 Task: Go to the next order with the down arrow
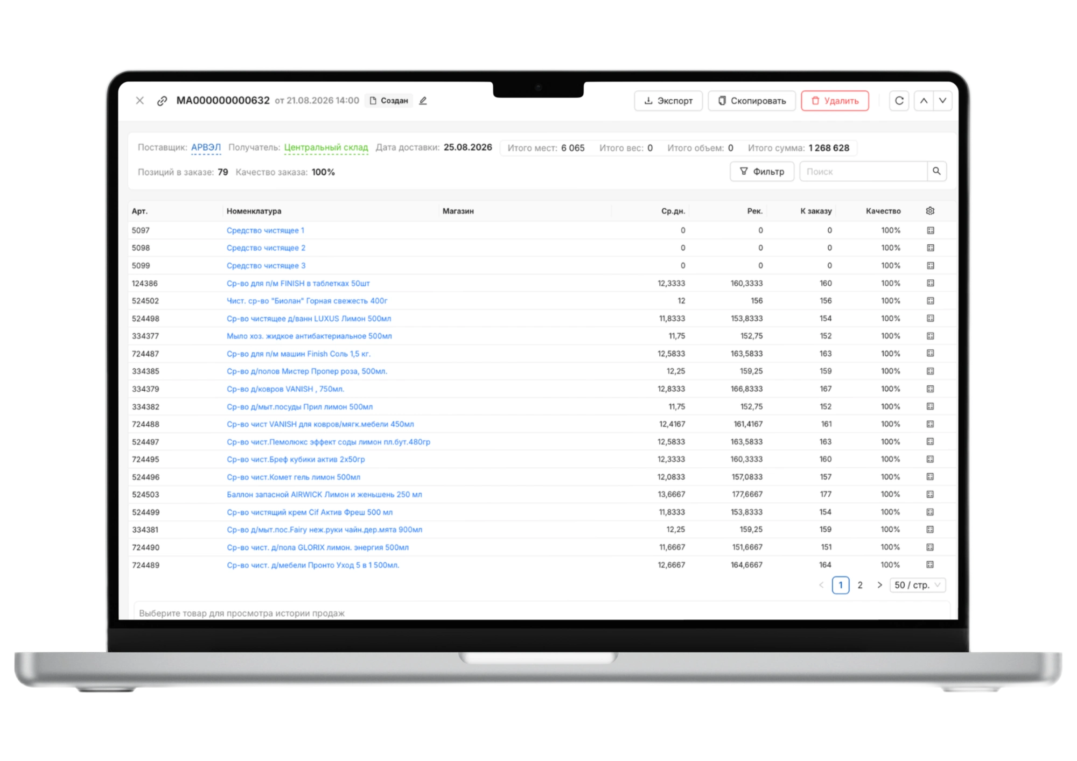943,101
